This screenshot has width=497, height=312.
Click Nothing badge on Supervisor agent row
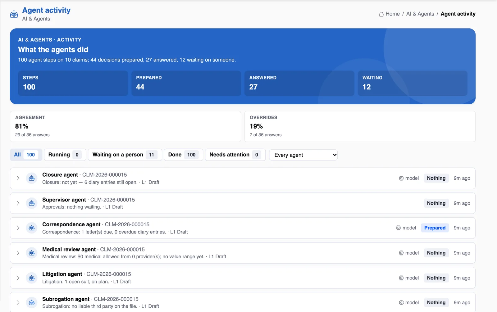tap(436, 203)
